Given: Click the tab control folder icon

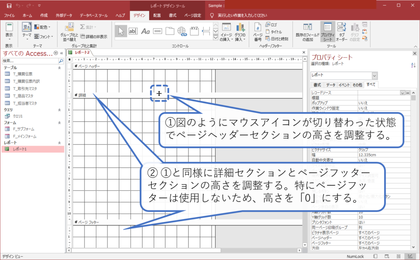Looking at the screenshot, I should pyautogui.click(x=170, y=31).
